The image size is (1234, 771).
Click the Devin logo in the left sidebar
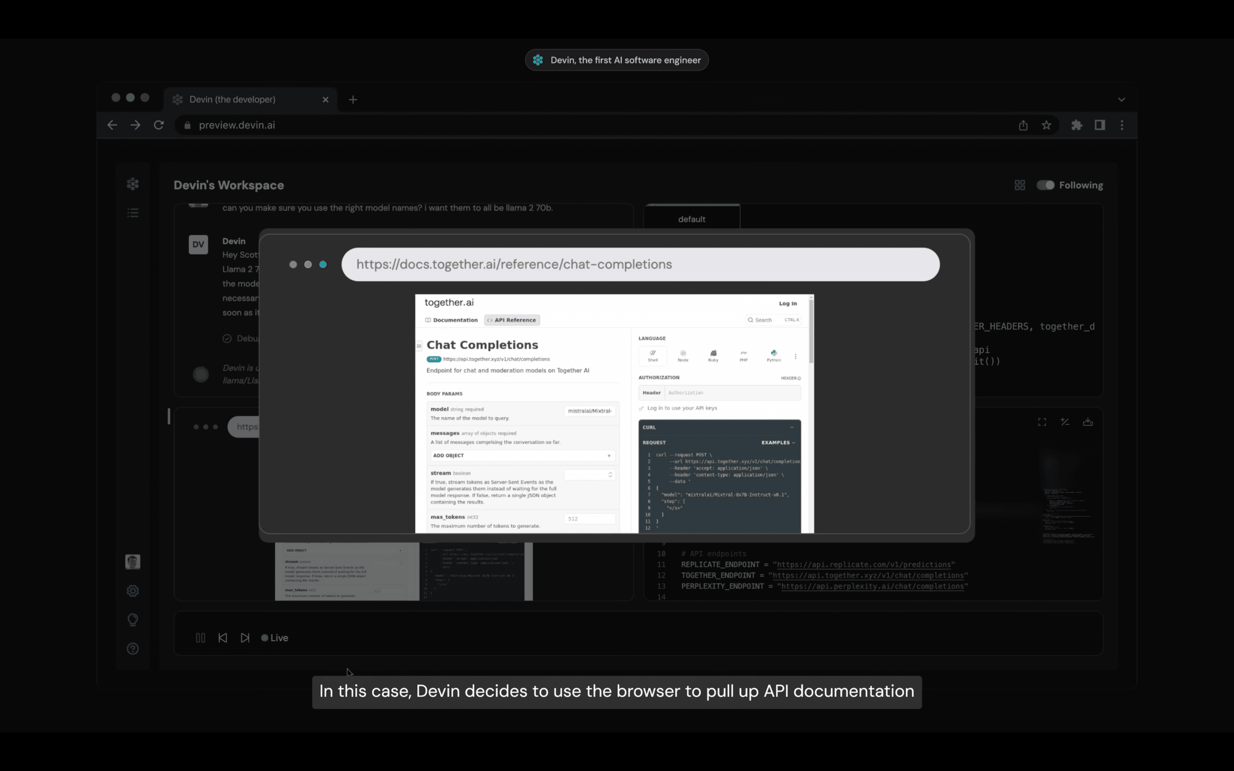pyautogui.click(x=132, y=184)
